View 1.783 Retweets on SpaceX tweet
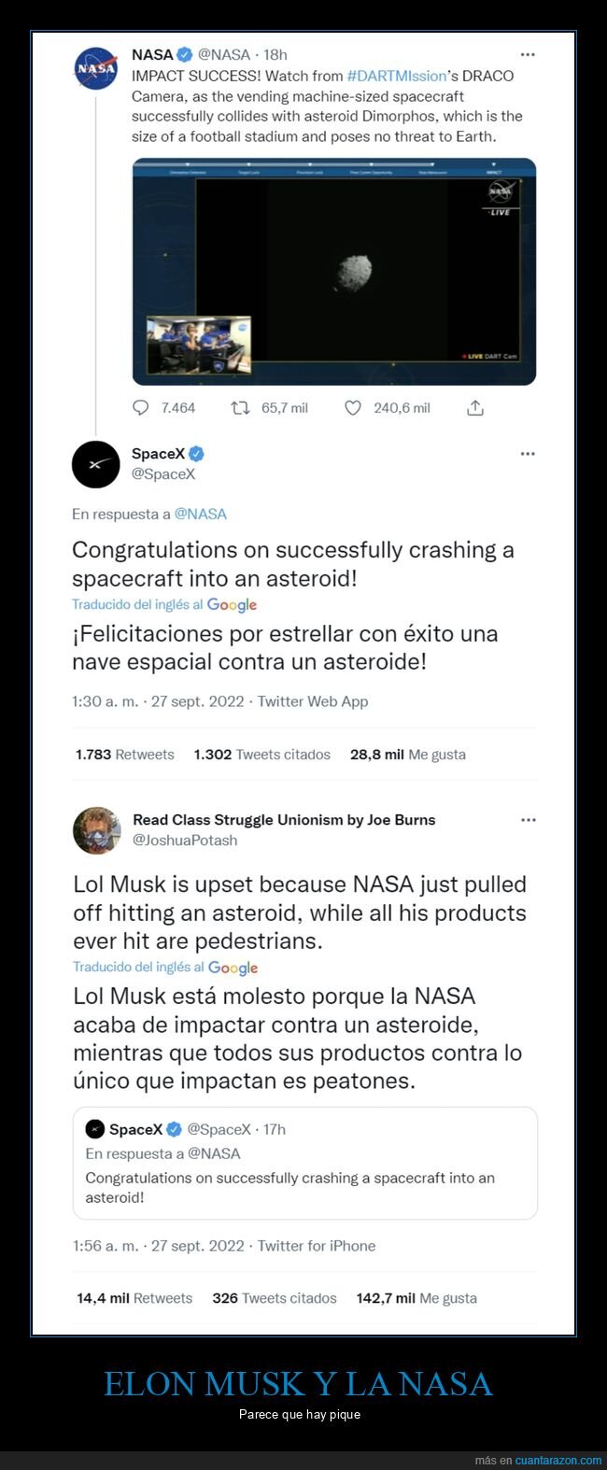The image size is (607, 1470). pyautogui.click(x=125, y=755)
